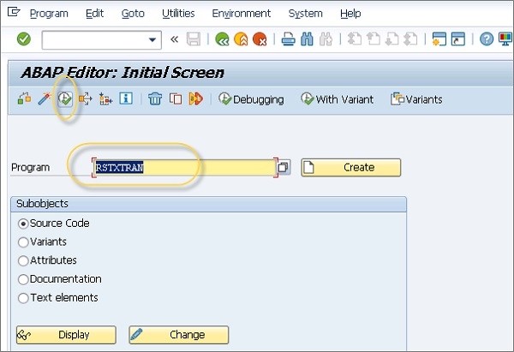Select the Documentation radio button
Viewport: 514px width, 352px height.
tap(23, 279)
